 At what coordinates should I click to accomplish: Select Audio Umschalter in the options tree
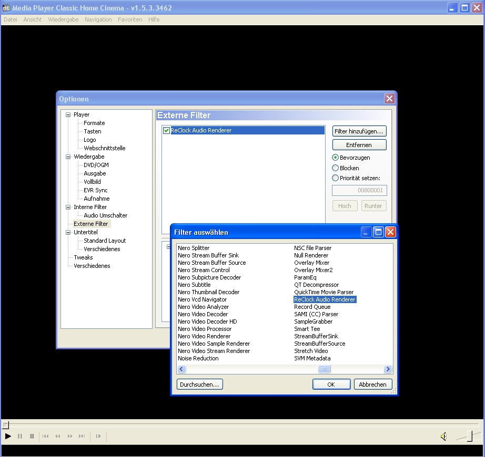tap(106, 215)
